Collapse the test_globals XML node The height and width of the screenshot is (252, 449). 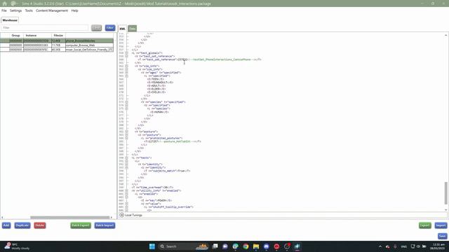pyautogui.click(x=126, y=53)
